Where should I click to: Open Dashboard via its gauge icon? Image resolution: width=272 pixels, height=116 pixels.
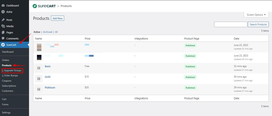[3, 6]
